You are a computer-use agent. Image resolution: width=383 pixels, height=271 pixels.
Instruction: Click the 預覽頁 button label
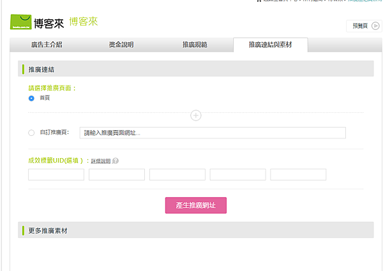[x=360, y=26]
